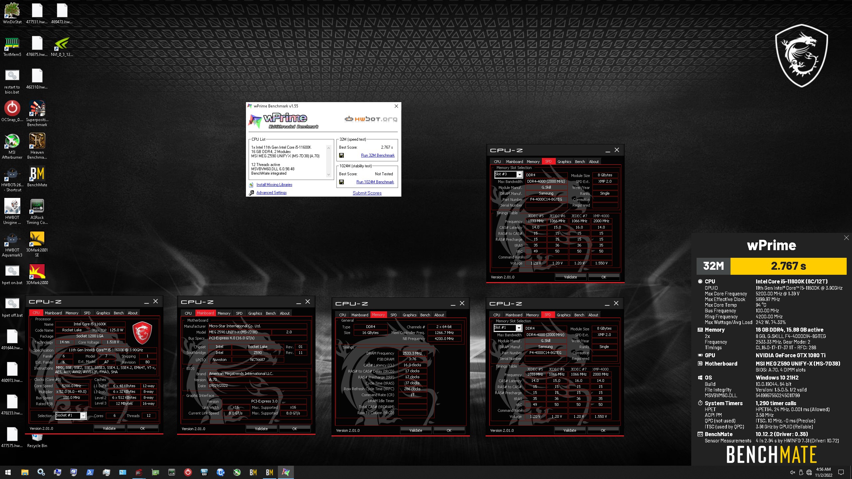Click OK in the Mainboard CPU-Z window

(295, 429)
